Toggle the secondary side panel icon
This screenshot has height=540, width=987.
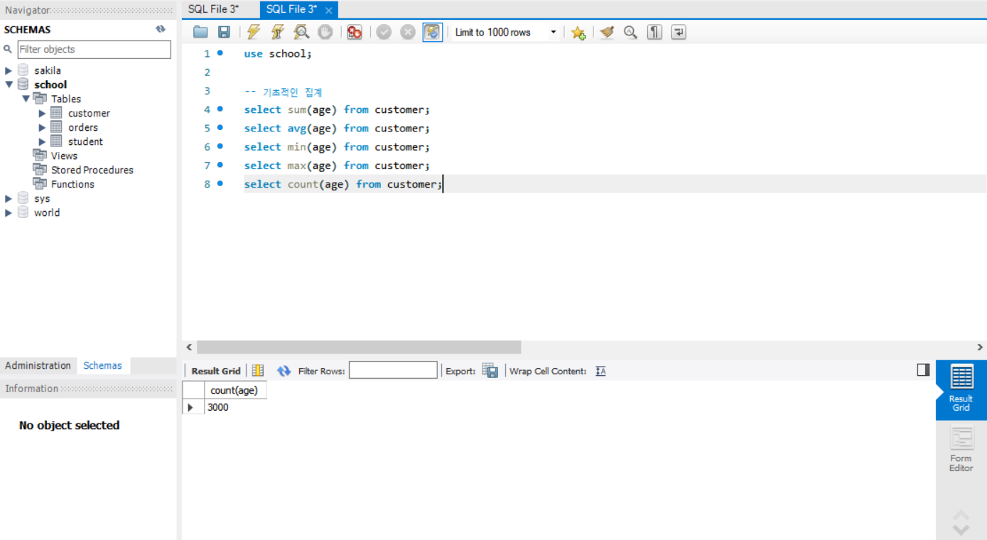click(x=923, y=369)
